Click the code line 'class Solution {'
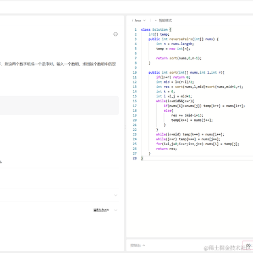The height and width of the screenshot is (253, 253). pos(156,30)
